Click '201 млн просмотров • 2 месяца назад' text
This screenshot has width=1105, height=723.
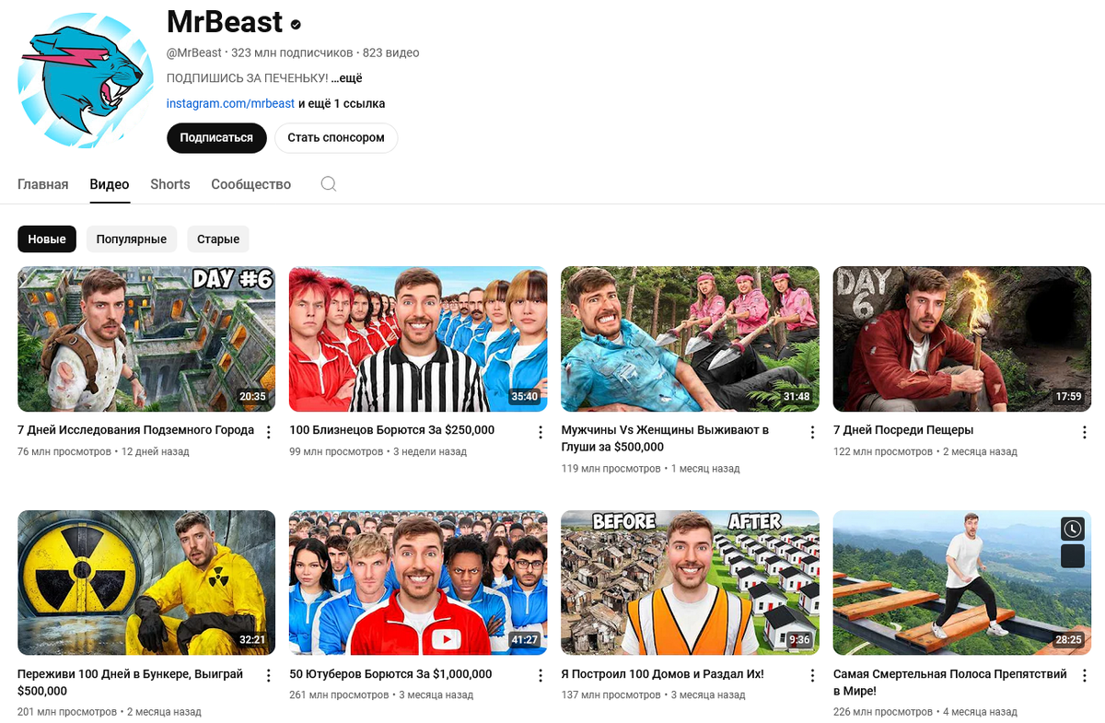pyautogui.click(x=110, y=712)
